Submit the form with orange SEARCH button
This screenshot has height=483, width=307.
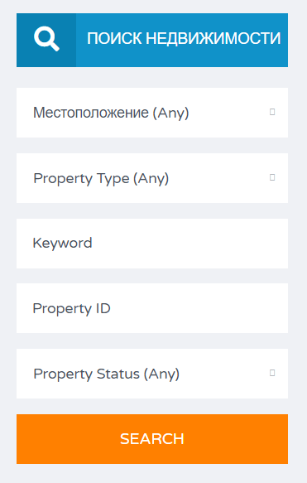point(152,439)
